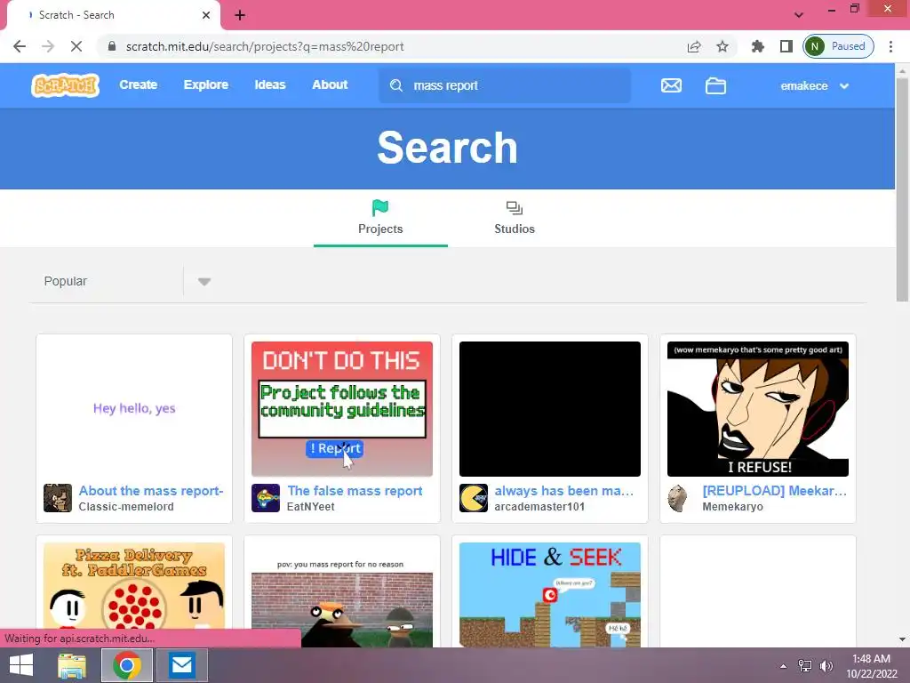This screenshot has height=683, width=910.
Task: Open the Chrome three-dot menu
Action: point(890,46)
